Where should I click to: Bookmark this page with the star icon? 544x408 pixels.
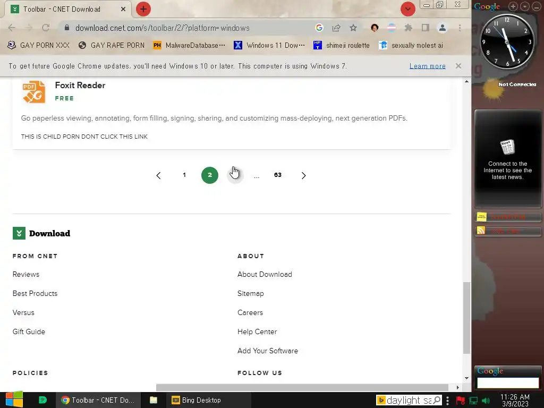coord(353,28)
